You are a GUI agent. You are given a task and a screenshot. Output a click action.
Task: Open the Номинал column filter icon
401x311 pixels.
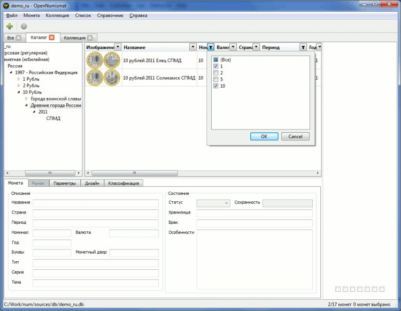pyautogui.click(x=210, y=47)
